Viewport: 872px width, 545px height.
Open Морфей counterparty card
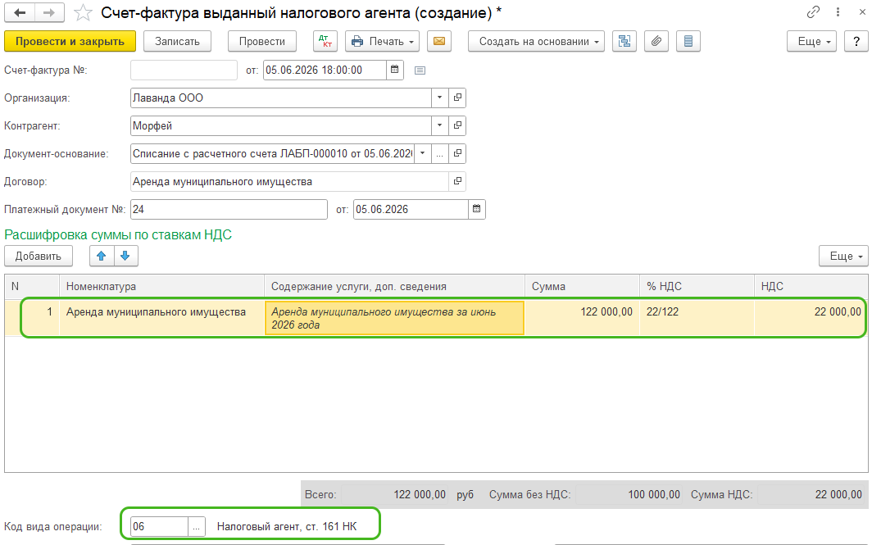[x=457, y=125]
